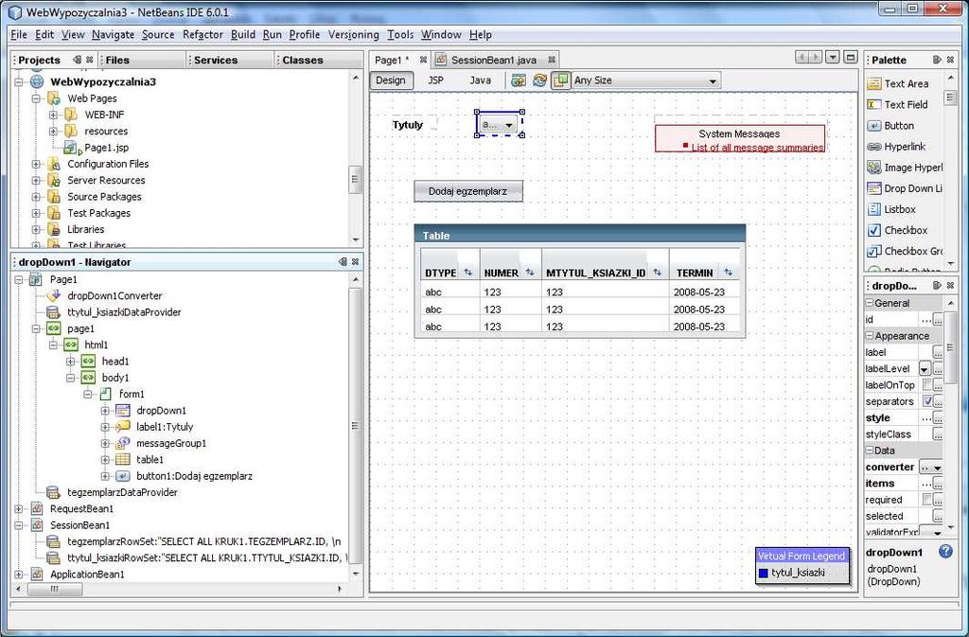969x637 pixels.
Task: Open the Refactor menu
Action: 203,35
